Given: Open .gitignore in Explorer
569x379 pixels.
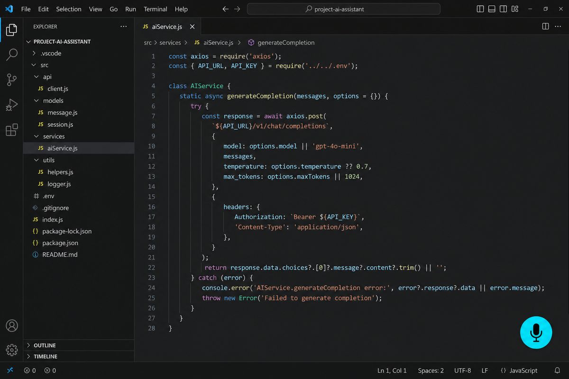Looking at the screenshot, I should pos(79,208).
